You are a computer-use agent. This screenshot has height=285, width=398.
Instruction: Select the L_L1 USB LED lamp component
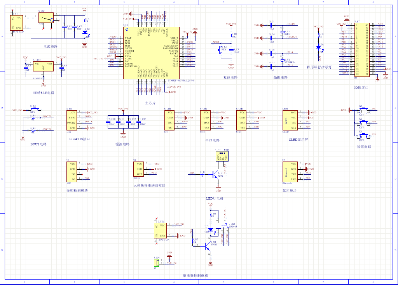(222, 156)
